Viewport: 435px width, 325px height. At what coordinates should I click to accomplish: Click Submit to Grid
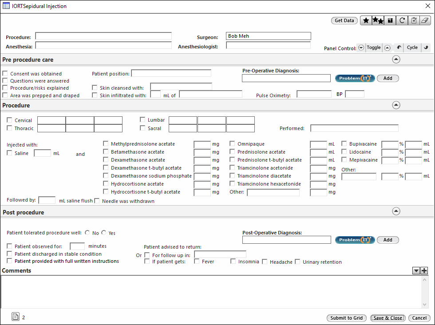[347, 318]
